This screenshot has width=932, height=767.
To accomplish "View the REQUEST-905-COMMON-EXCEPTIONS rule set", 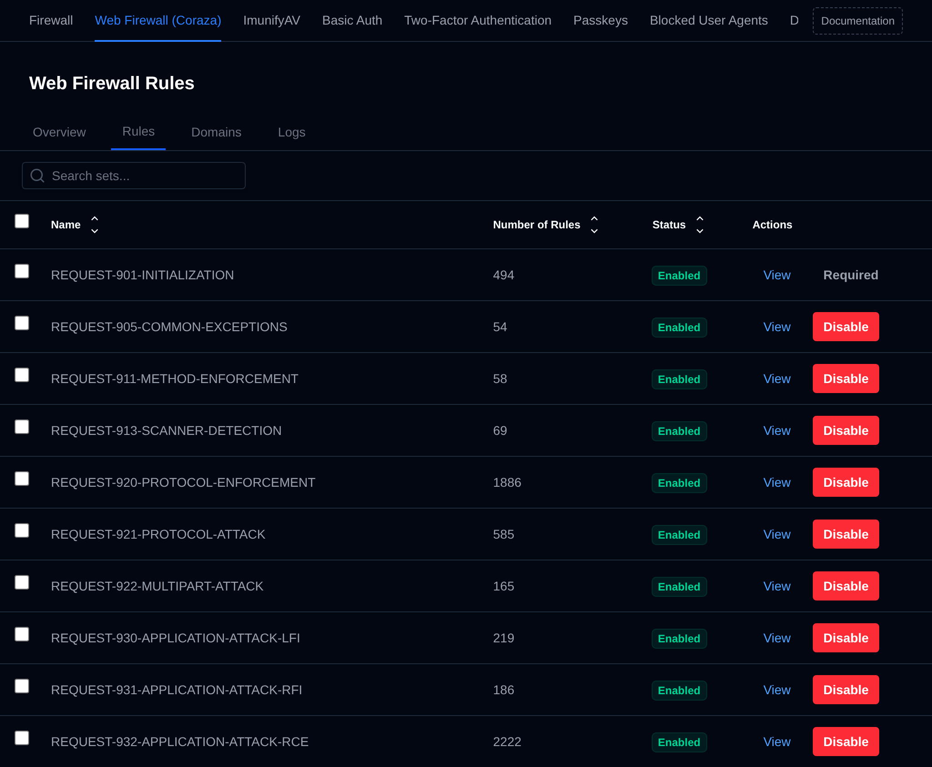I will 777,327.
